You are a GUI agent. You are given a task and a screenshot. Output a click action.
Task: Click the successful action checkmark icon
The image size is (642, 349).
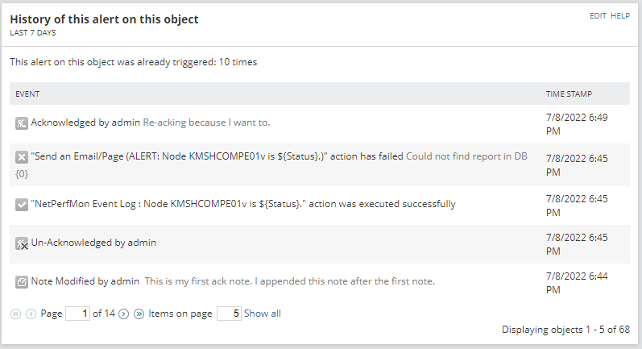22,205
